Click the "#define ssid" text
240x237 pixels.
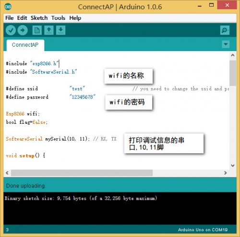click(x=22, y=89)
